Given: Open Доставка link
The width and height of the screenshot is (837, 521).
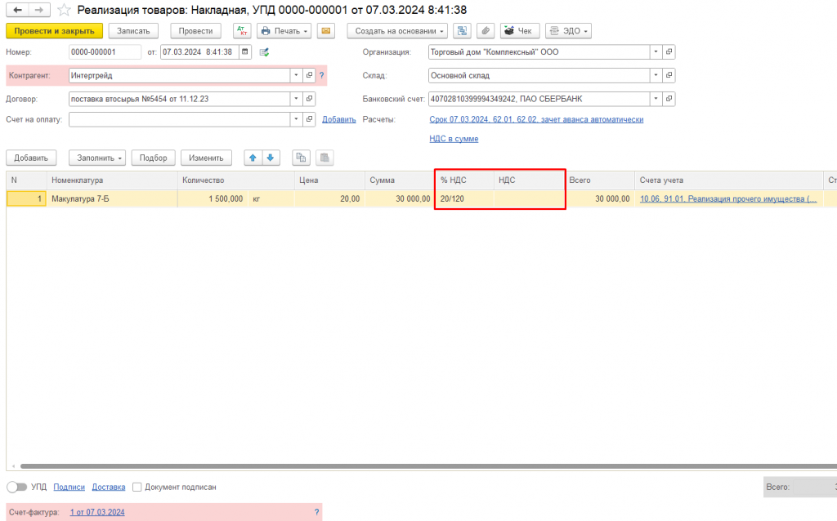Looking at the screenshot, I should (109, 487).
